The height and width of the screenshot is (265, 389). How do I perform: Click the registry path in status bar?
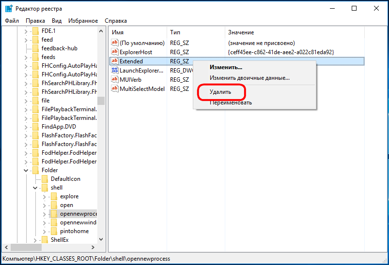click(x=86, y=259)
